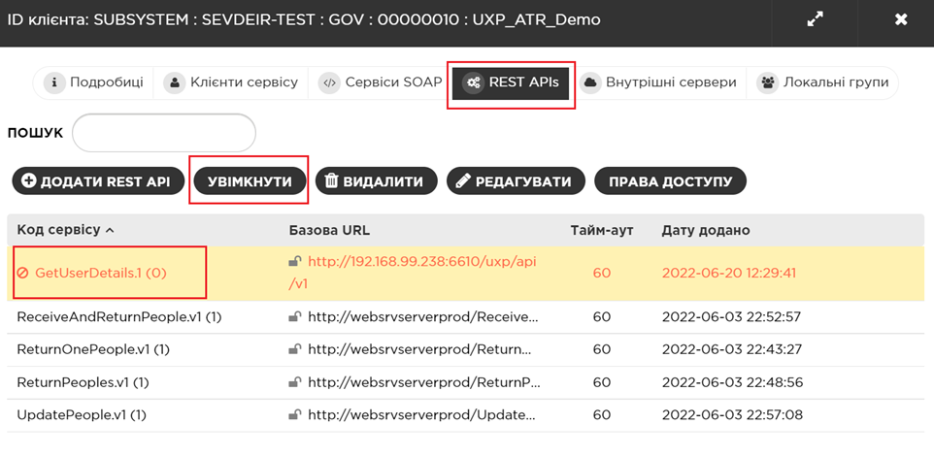
Task: Click the padlock icon in ReturnPeoples row
Action: pos(295,382)
